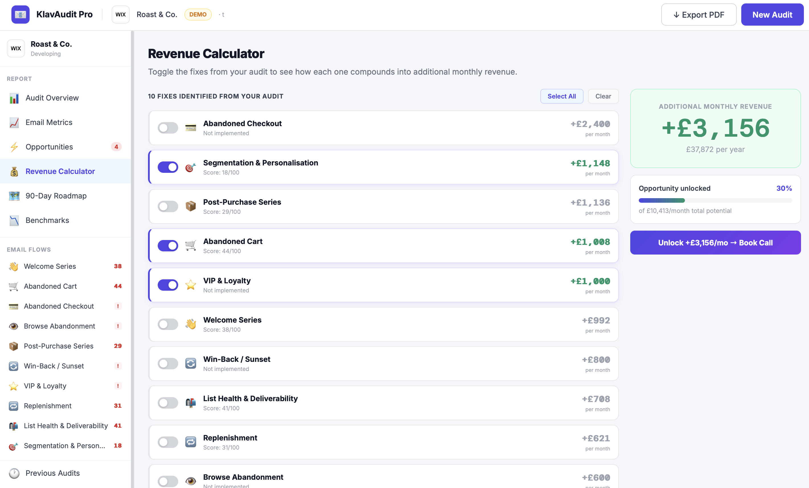809x488 pixels.
Task: Click the DEMO badge in header
Action: point(198,15)
